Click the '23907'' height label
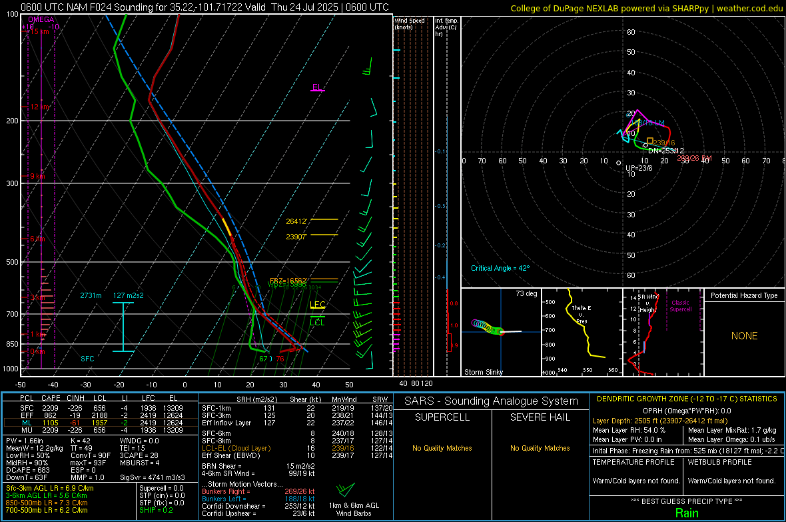786x522 pixels. (x=296, y=237)
